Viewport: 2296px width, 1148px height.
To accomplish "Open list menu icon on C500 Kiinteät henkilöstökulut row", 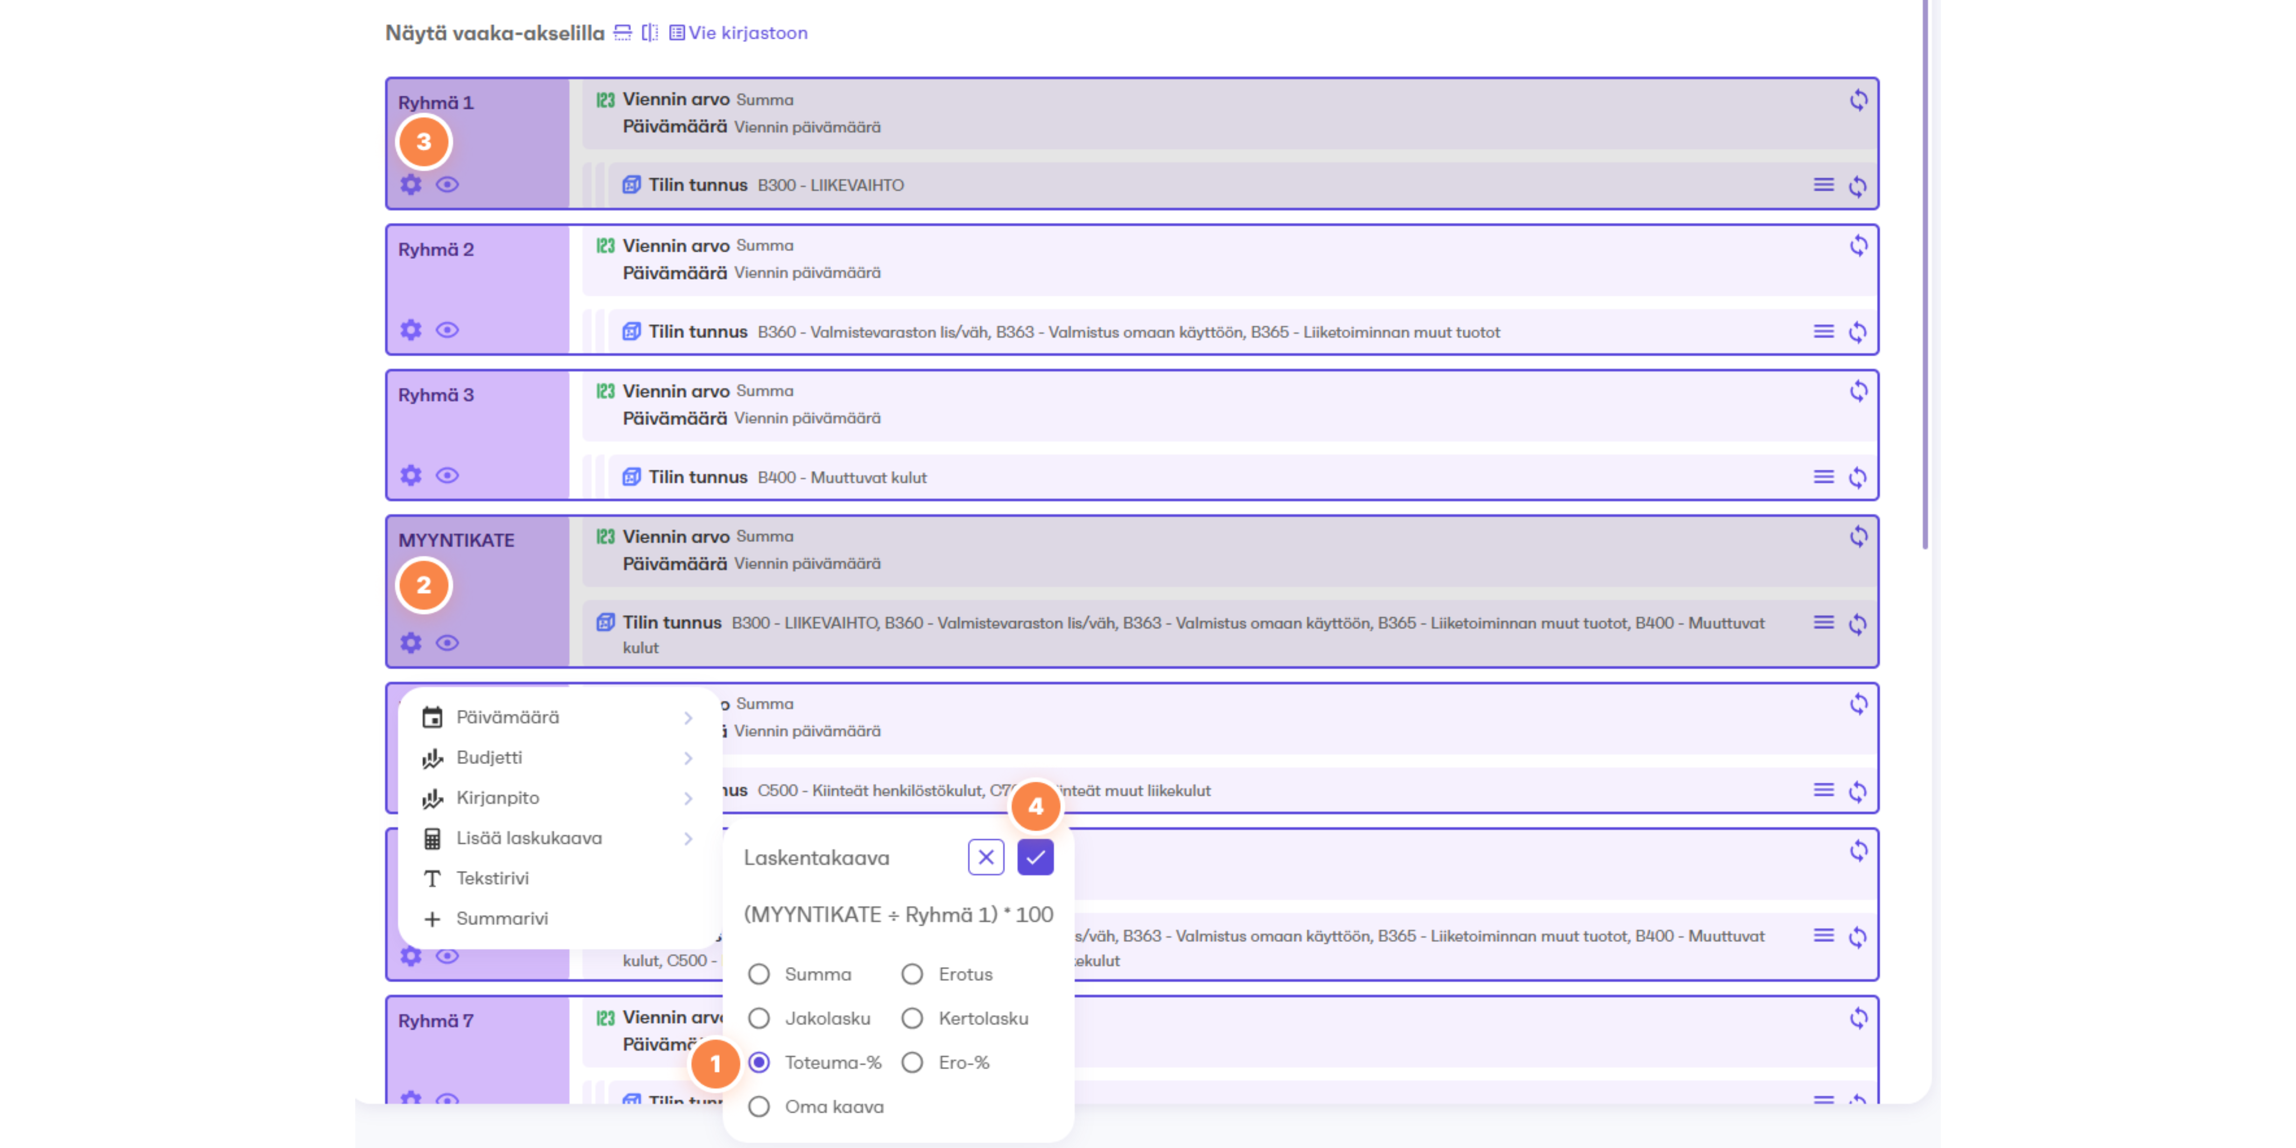I will 1824,790.
